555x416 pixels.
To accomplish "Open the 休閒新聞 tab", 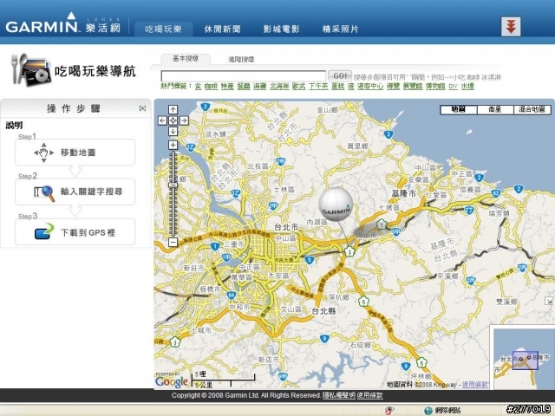I will (223, 29).
